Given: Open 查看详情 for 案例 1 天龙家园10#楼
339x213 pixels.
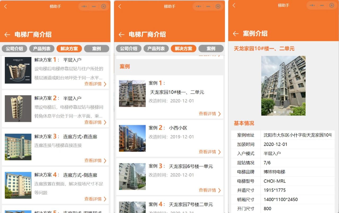Looking at the screenshot, I should click(x=210, y=114).
